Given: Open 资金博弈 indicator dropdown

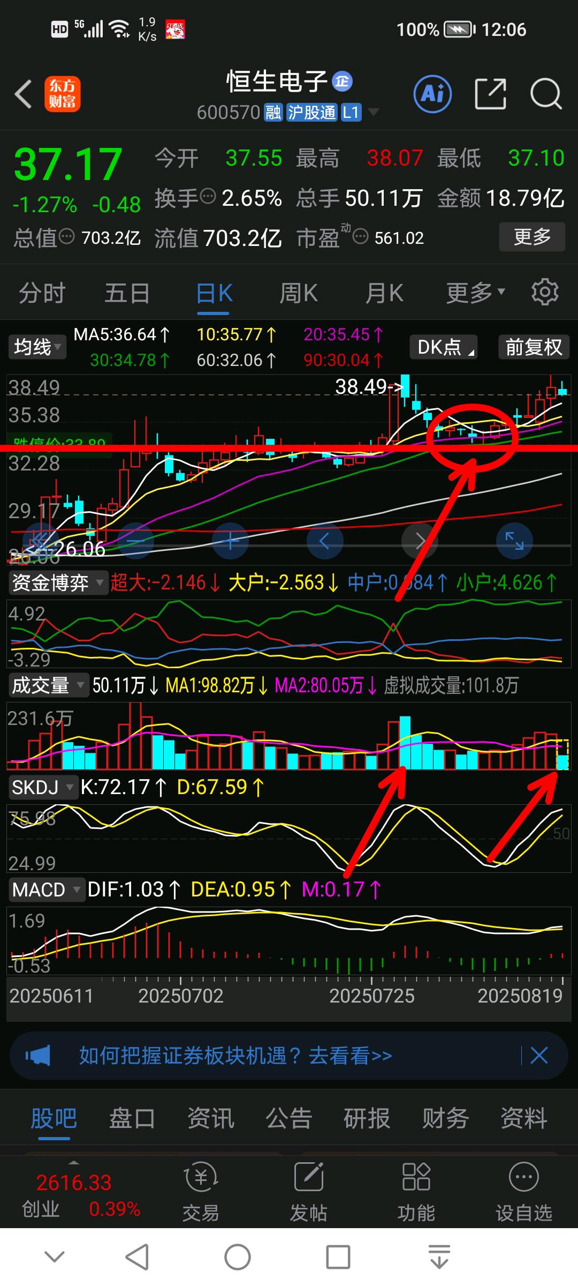Looking at the screenshot, I should 58,582.
